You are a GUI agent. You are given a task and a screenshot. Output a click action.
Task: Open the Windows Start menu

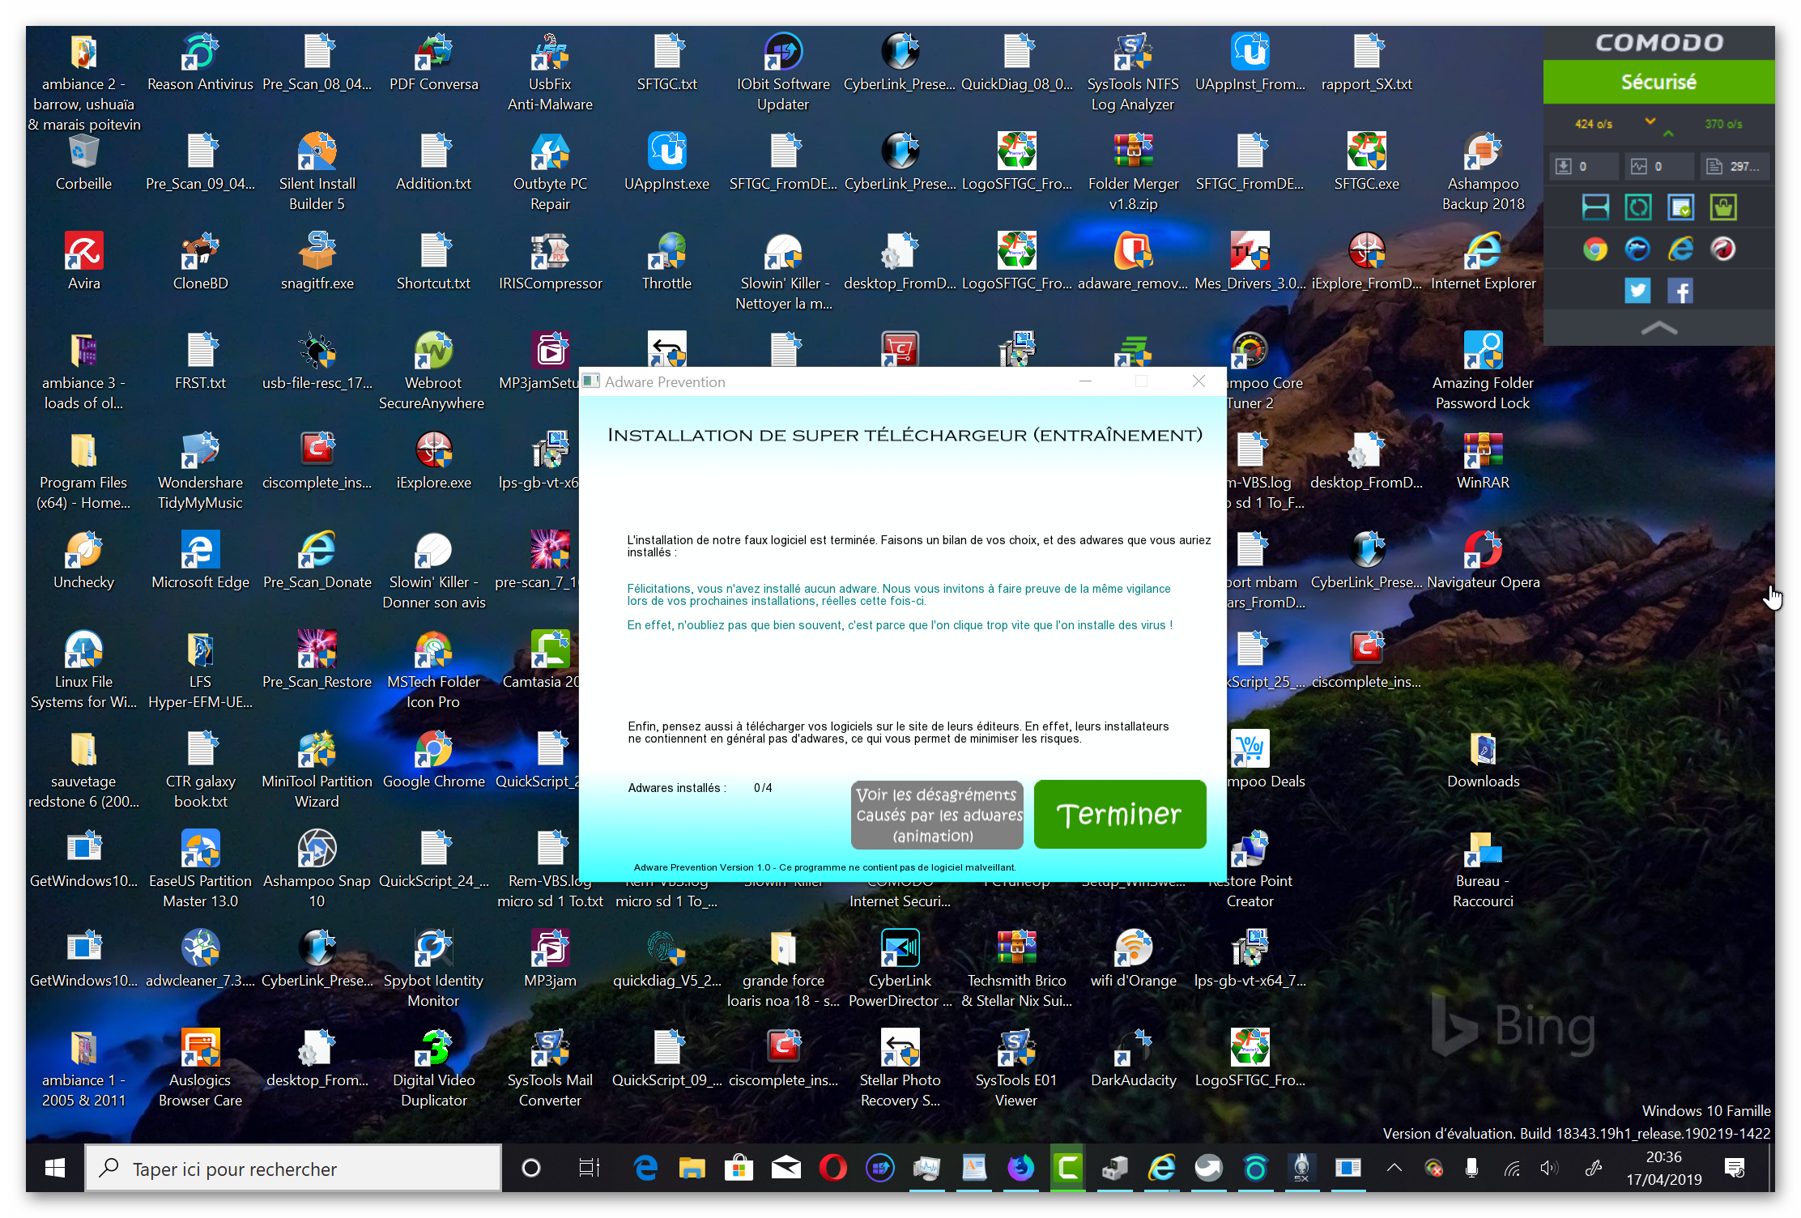(x=55, y=1168)
